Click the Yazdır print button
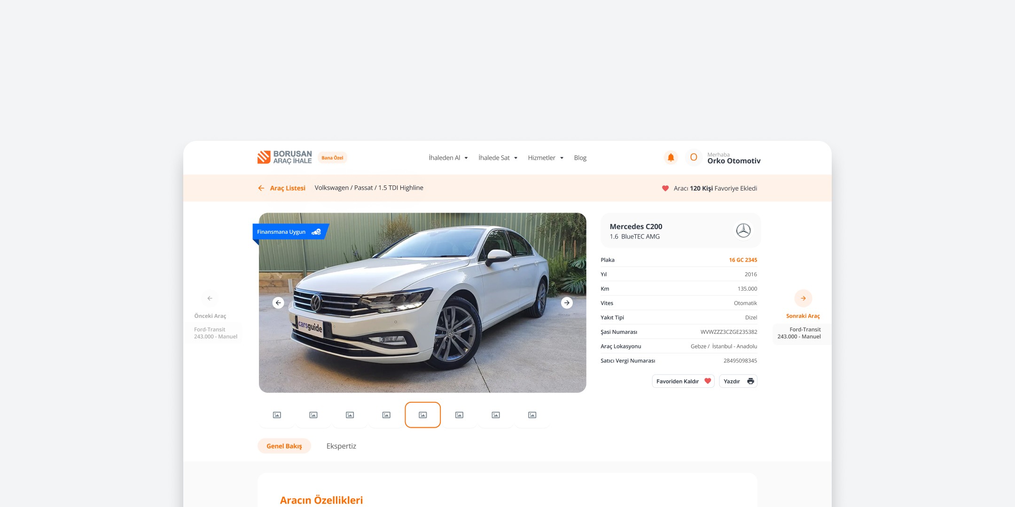Screen dimensions: 1015x507 coord(738,381)
